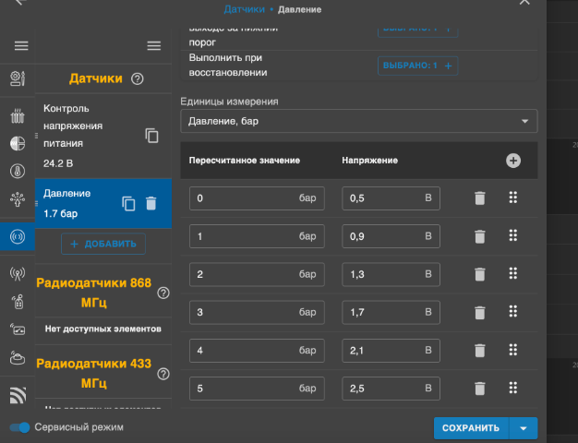578x443 pixels.
Task: Delete the 3 bar / 1,7 V row
Action: pyautogui.click(x=479, y=312)
